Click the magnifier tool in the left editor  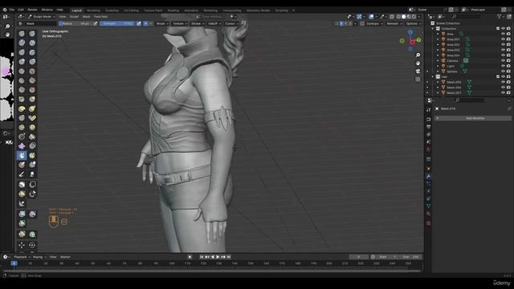pos(7,26)
